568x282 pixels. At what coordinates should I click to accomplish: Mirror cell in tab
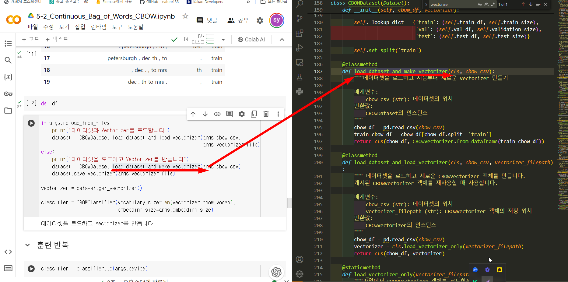click(x=254, y=114)
